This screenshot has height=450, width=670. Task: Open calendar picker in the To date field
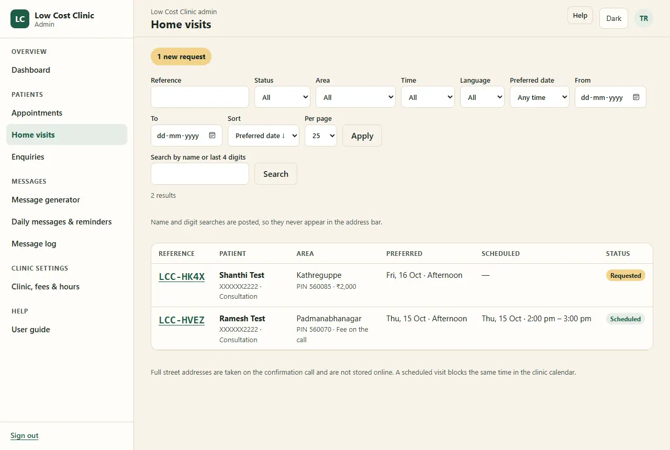pyautogui.click(x=212, y=136)
